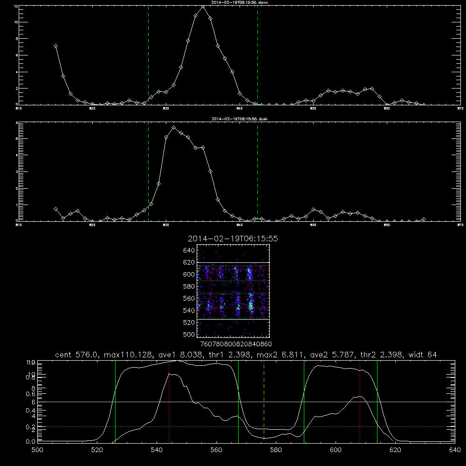Viewport: 466px width, 466px height.
Task: Click the red dotted line near 544 in bottom plot
Action: pyautogui.click(x=169, y=402)
